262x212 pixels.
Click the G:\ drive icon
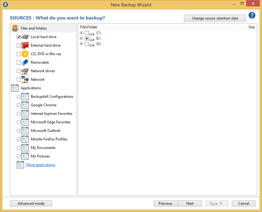(x=92, y=45)
